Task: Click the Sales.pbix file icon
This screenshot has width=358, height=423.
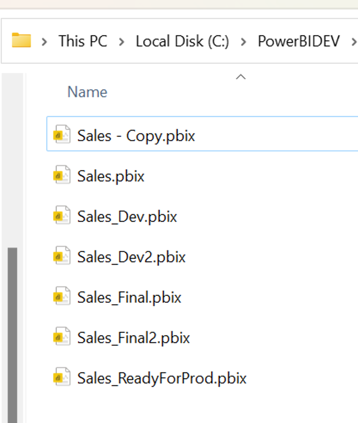Action: point(62,175)
